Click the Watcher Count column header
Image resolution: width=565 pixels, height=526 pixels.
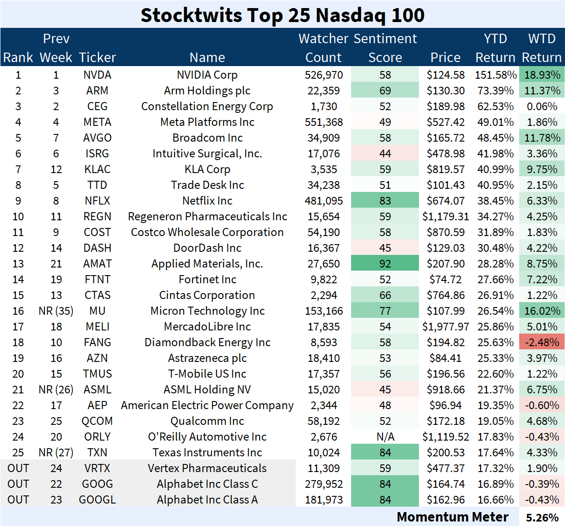click(x=323, y=48)
